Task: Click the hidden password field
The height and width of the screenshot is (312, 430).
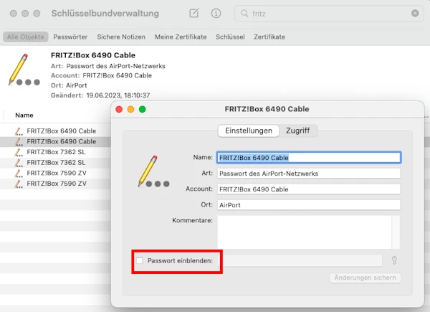Action: 300,260
